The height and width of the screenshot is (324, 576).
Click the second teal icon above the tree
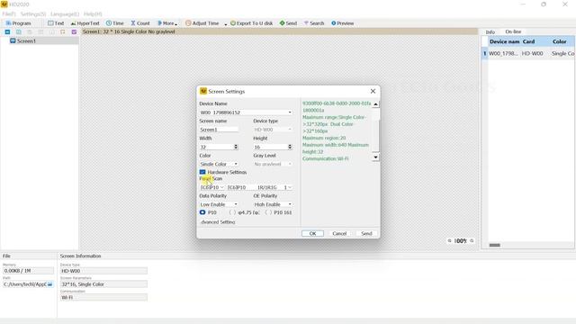point(18,32)
